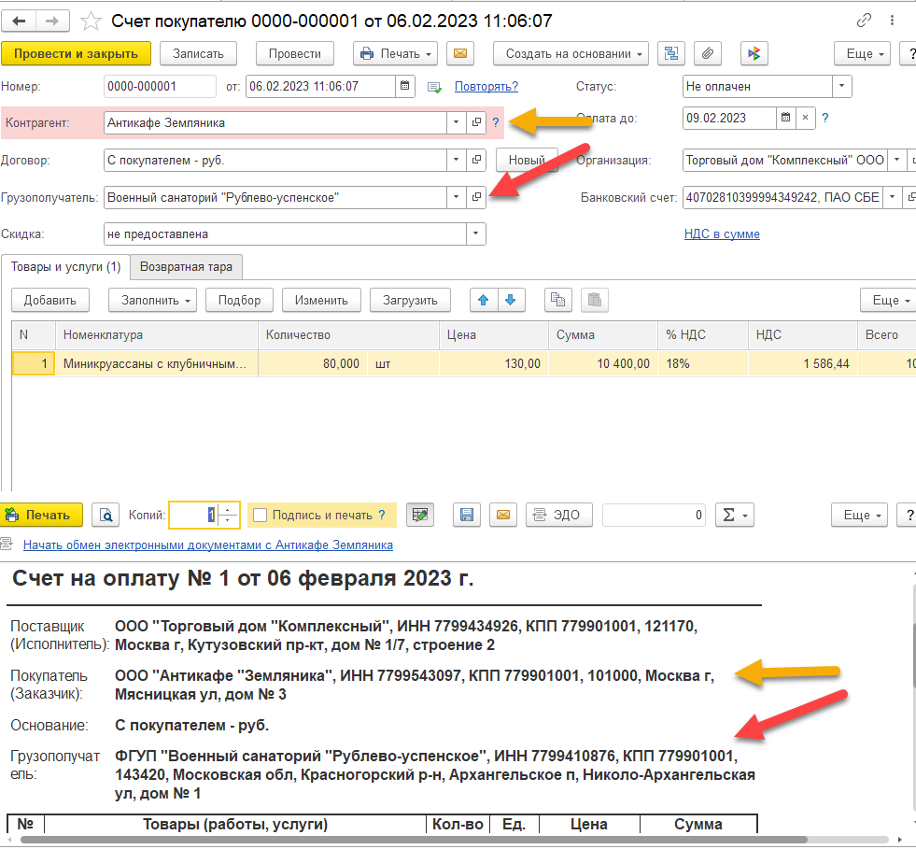The width and height of the screenshot is (916, 849).
Task: Send the invoice by email envelope icon
Action: pyautogui.click(x=459, y=54)
